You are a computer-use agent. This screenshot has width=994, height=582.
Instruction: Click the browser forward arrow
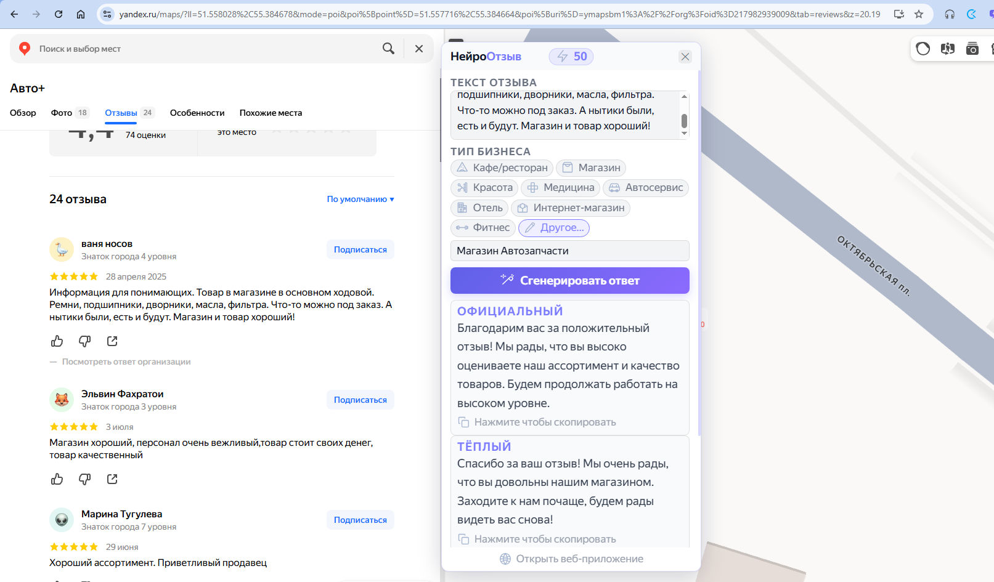tap(36, 14)
